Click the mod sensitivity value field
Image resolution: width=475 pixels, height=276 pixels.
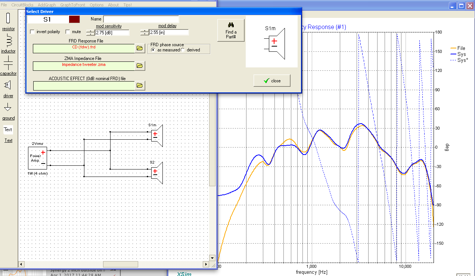(x=112, y=32)
